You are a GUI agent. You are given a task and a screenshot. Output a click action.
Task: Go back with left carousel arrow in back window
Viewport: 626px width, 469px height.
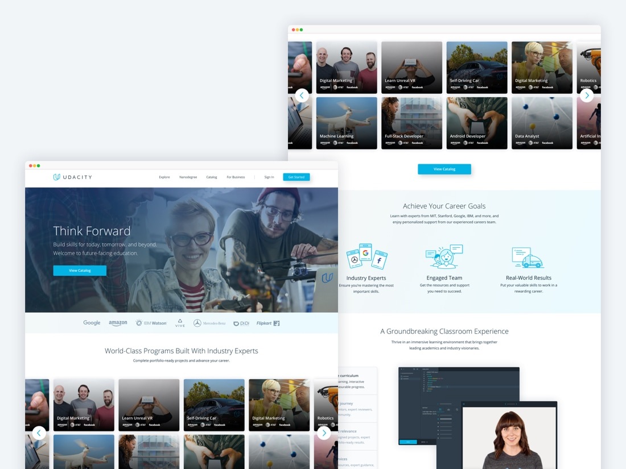302,96
